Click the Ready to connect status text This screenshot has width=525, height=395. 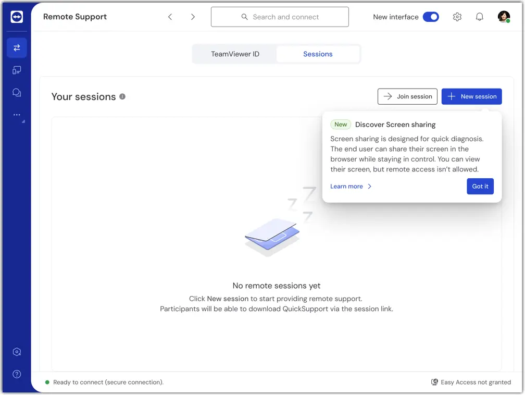coord(108,382)
